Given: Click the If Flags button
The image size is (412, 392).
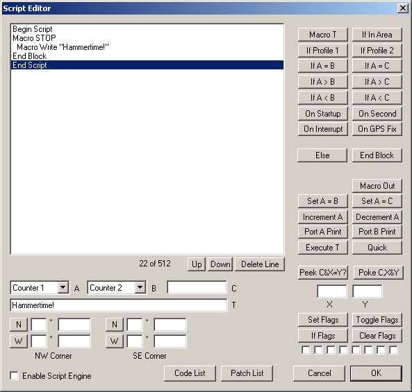Looking at the screenshot, I should coord(322,336).
